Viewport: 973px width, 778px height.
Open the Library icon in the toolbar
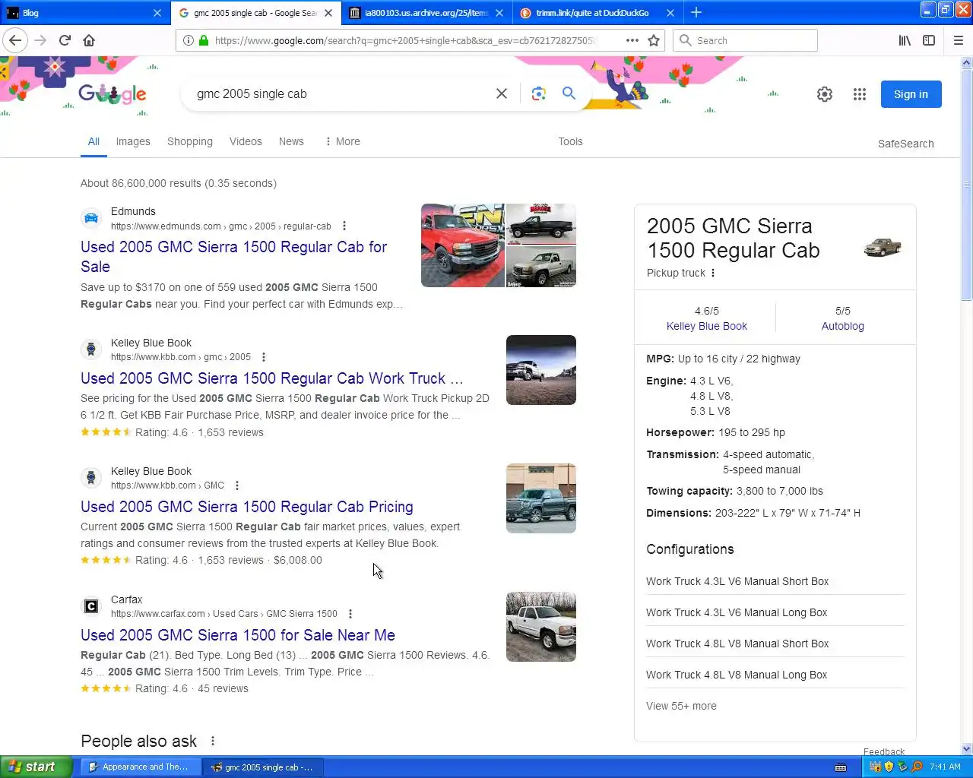point(905,40)
